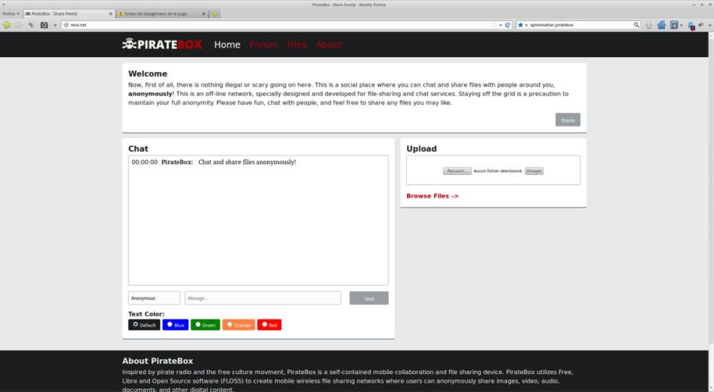Click the bookmark star outline in the address bar
Image resolution: width=714 pixels, height=392 pixels.
tap(493, 25)
